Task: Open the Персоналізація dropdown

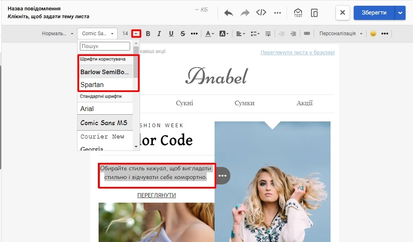Action: pyautogui.click(x=341, y=34)
